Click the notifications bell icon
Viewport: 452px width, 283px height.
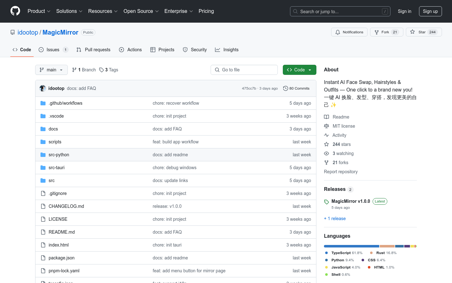coord(338,32)
